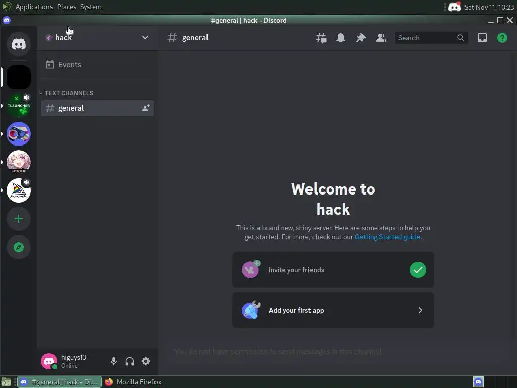517x388 pixels.
Task: Click the general channel title in header
Action: (195, 38)
